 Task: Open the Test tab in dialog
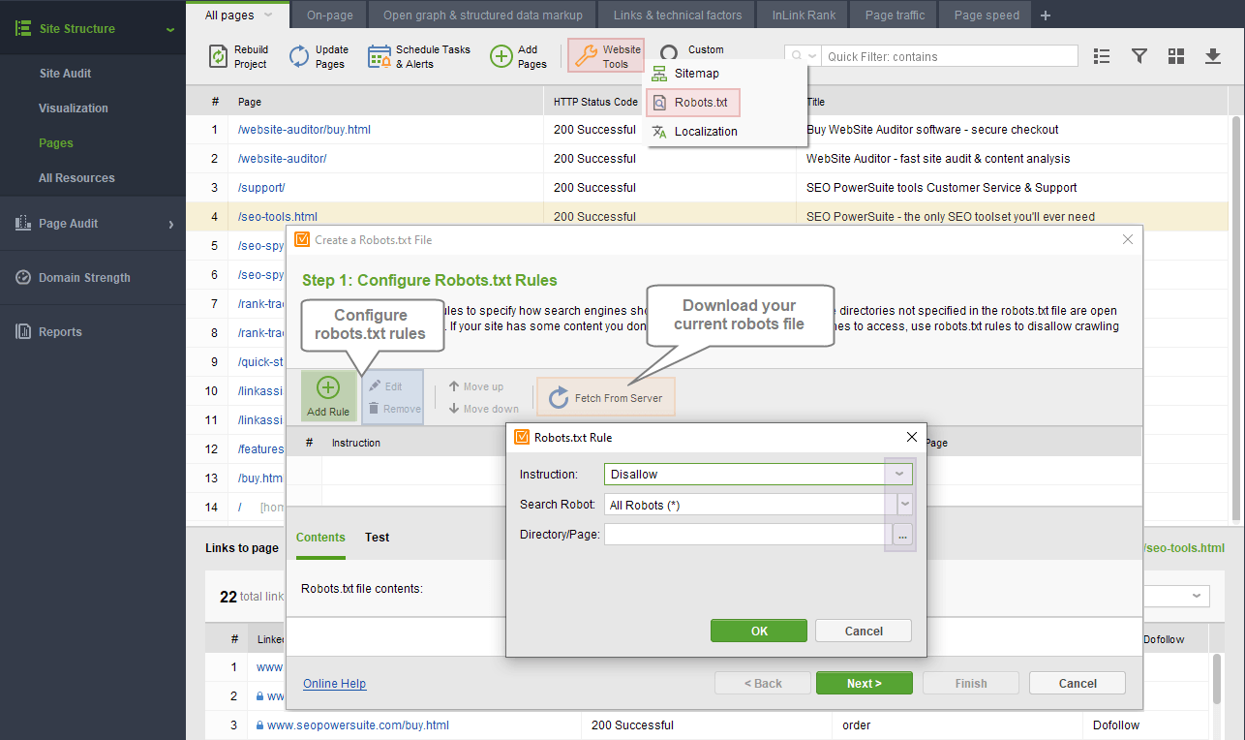click(377, 537)
